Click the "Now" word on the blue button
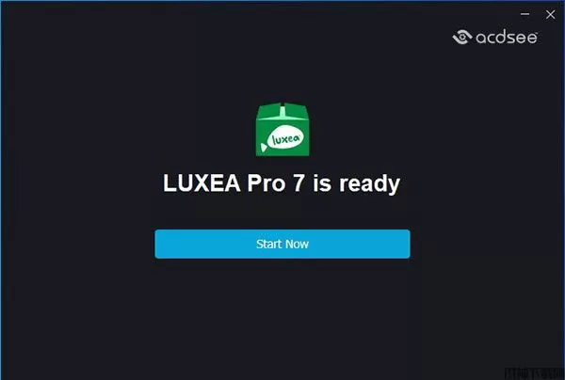Viewport: 565px width, 380px height. (298, 244)
